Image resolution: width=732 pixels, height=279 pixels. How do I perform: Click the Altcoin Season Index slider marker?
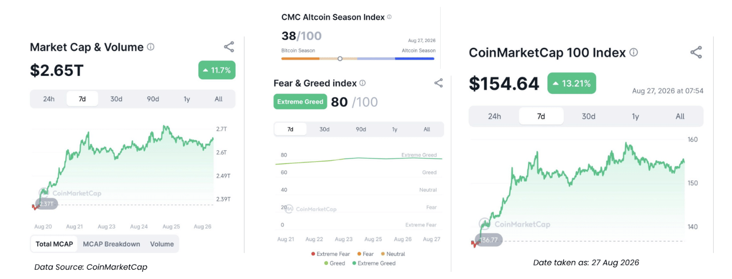(x=340, y=58)
